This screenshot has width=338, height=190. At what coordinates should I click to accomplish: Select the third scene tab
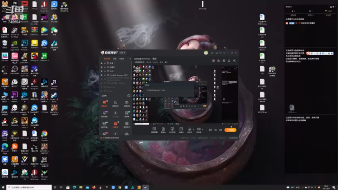pos(122,59)
